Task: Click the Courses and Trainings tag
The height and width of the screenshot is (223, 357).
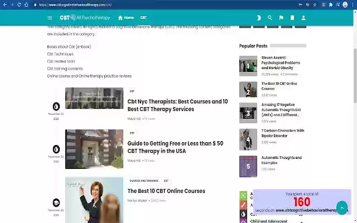Action: coord(144,181)
